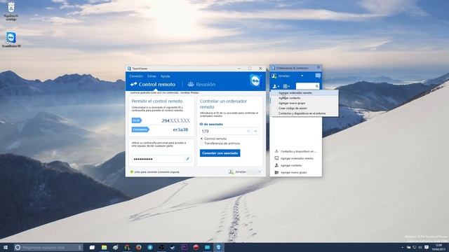Image resolution: width=449 pixels, height=252 pixels.
Task: Open the group view dropdown icon
Action: (286, 86)
